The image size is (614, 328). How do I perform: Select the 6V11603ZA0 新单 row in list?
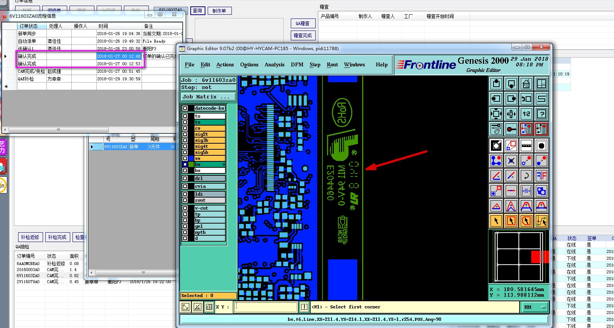(x=132, y=147)
